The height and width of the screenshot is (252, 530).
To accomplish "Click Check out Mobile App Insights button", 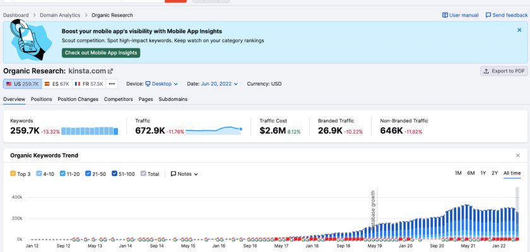I will [101, 53].
